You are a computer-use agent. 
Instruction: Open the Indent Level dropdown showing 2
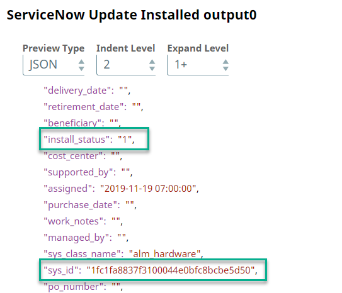click(126, 65)
